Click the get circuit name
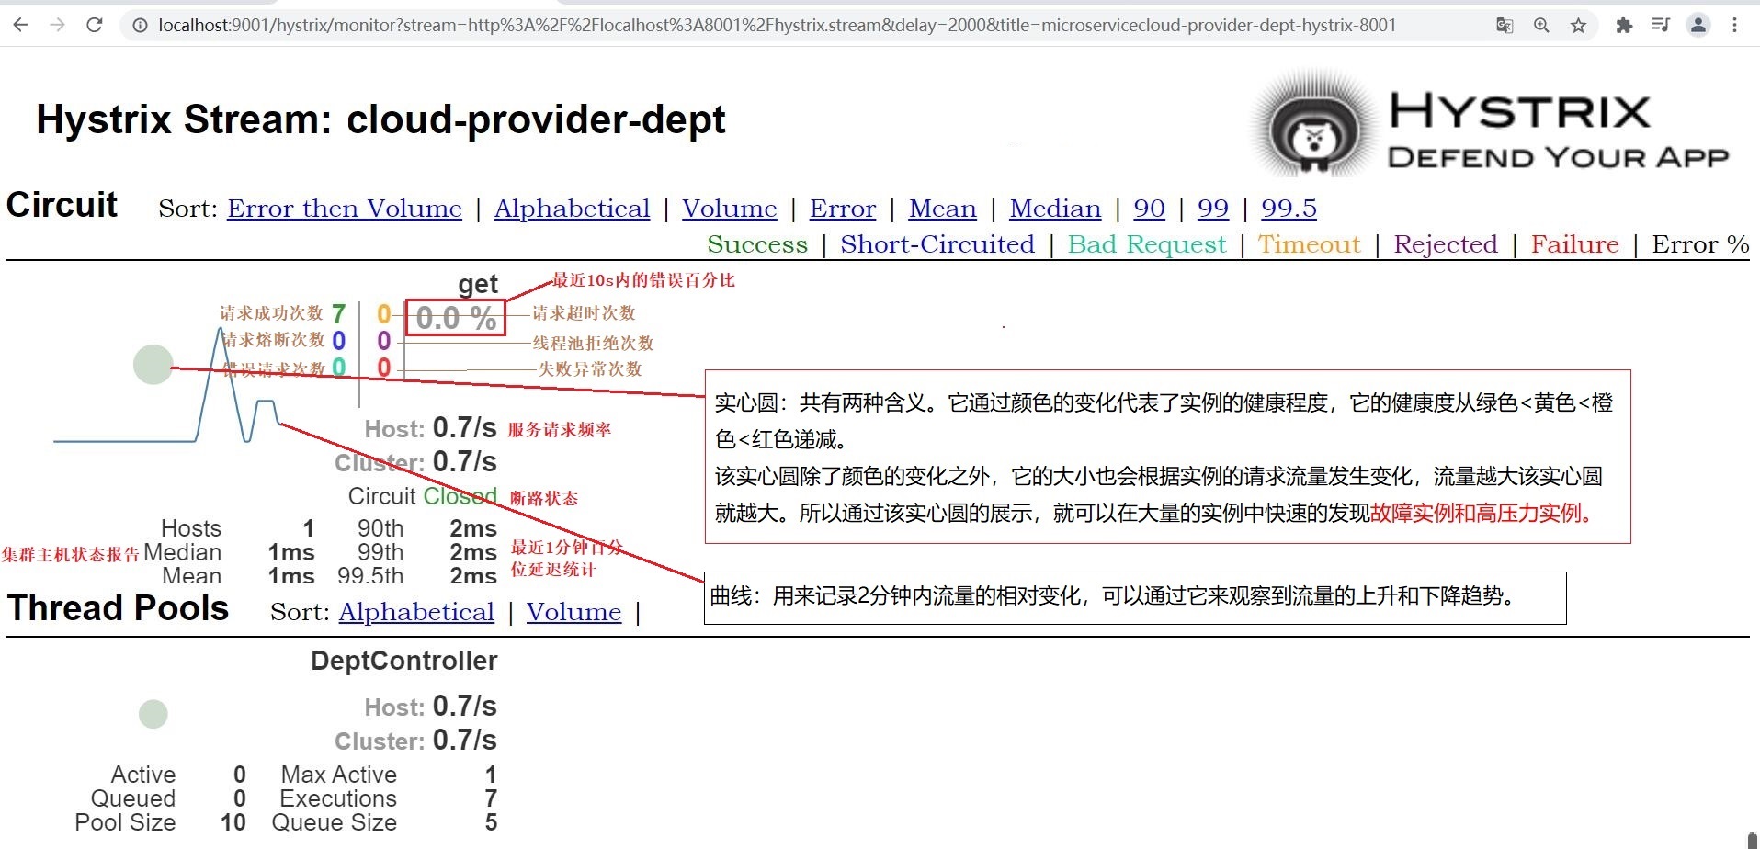Image resolution: width=1760 pixels, height=849 pixels. (x=478, y=285)
